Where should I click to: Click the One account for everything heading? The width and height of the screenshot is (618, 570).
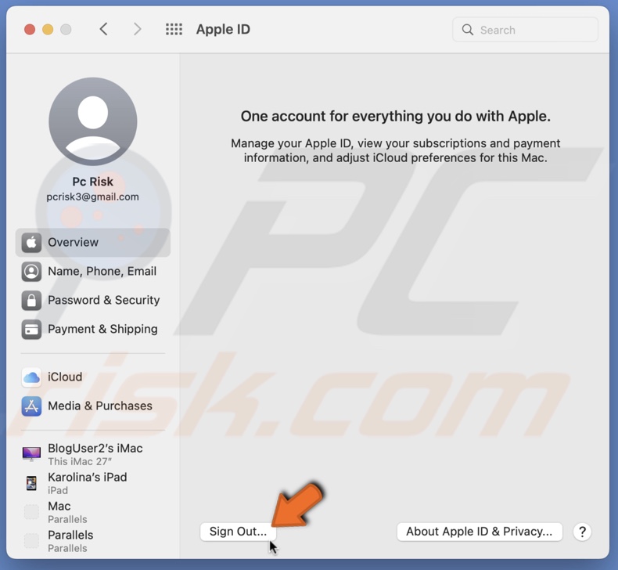pos(396,117)
